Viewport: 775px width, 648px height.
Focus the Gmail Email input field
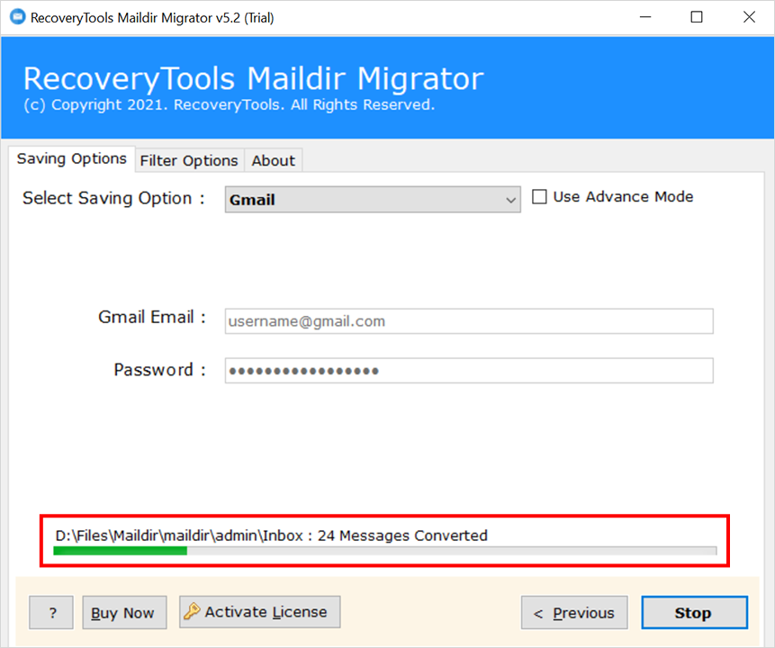(468, 321)
